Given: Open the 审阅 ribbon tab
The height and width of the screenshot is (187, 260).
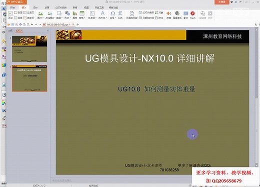Looking at the screenshot, I should [x=75, y=7].
